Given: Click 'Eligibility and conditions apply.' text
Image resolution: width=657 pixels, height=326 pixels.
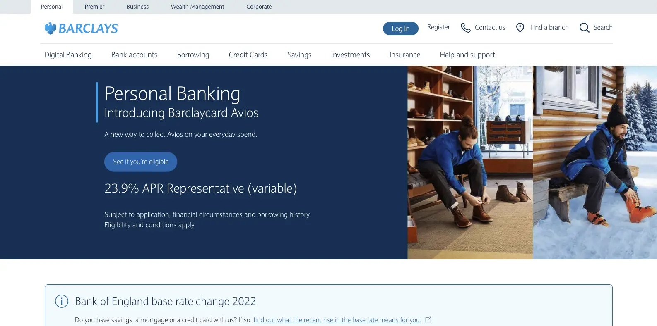Looking at the screenshot, I should tap(150, 225).
